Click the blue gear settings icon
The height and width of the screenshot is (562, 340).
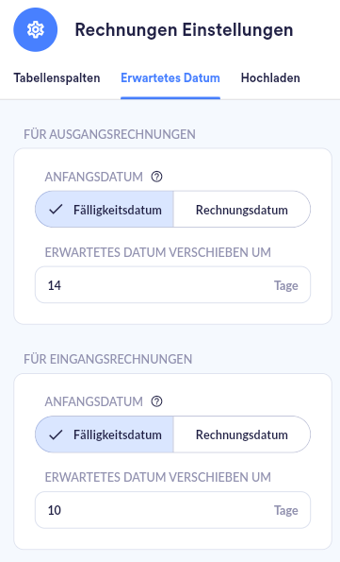click(36, 29)
